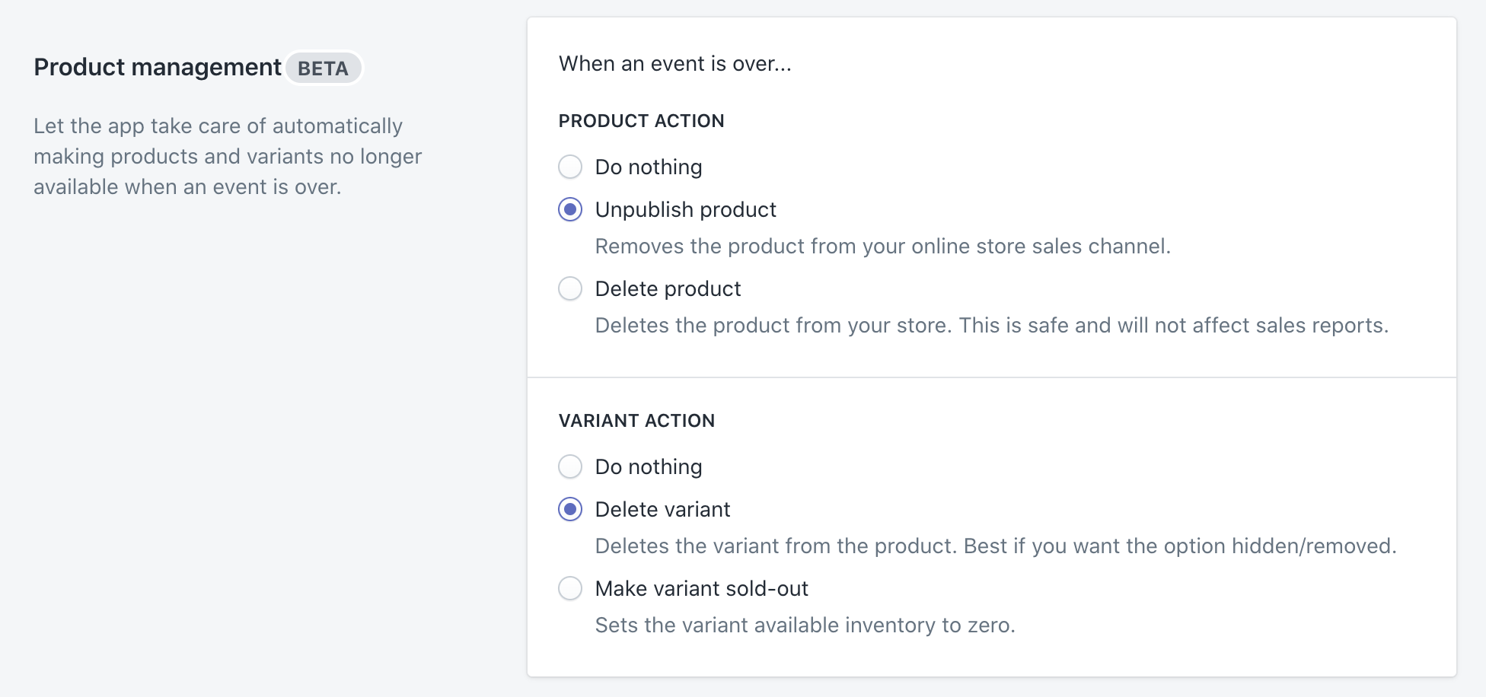Click the BETA badge next to Product management

pyautogui.click(x=324, y=68)
